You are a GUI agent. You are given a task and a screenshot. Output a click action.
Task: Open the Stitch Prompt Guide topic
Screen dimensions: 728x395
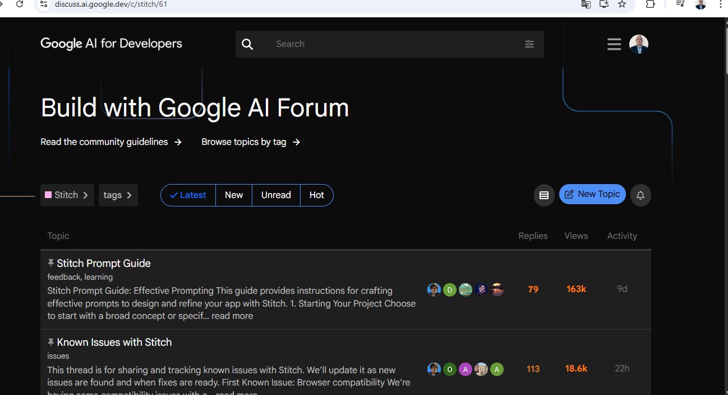click(104, 264)
